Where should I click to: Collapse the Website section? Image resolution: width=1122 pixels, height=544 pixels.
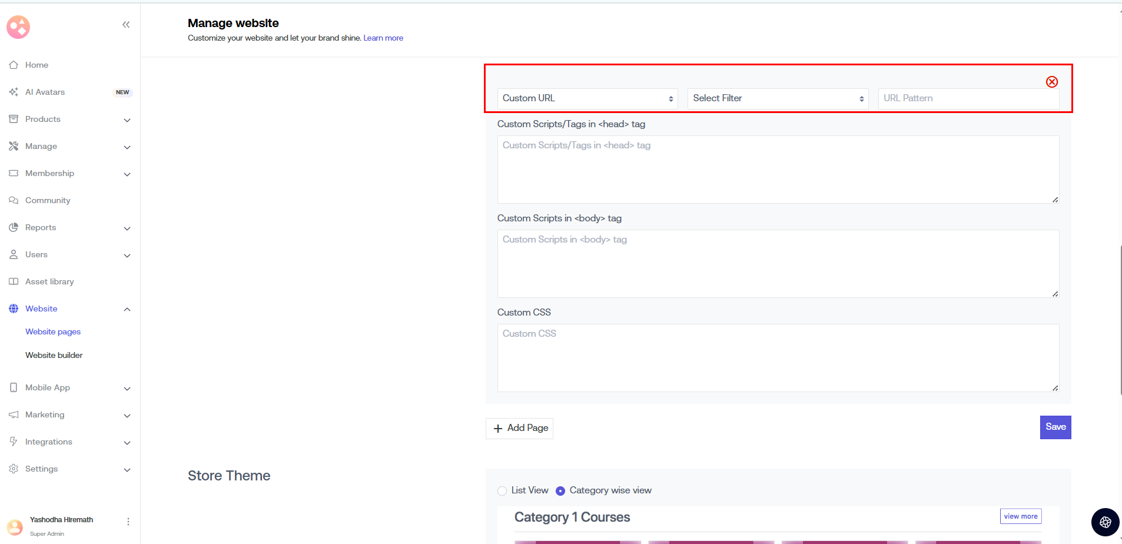[x=127, y=309]
